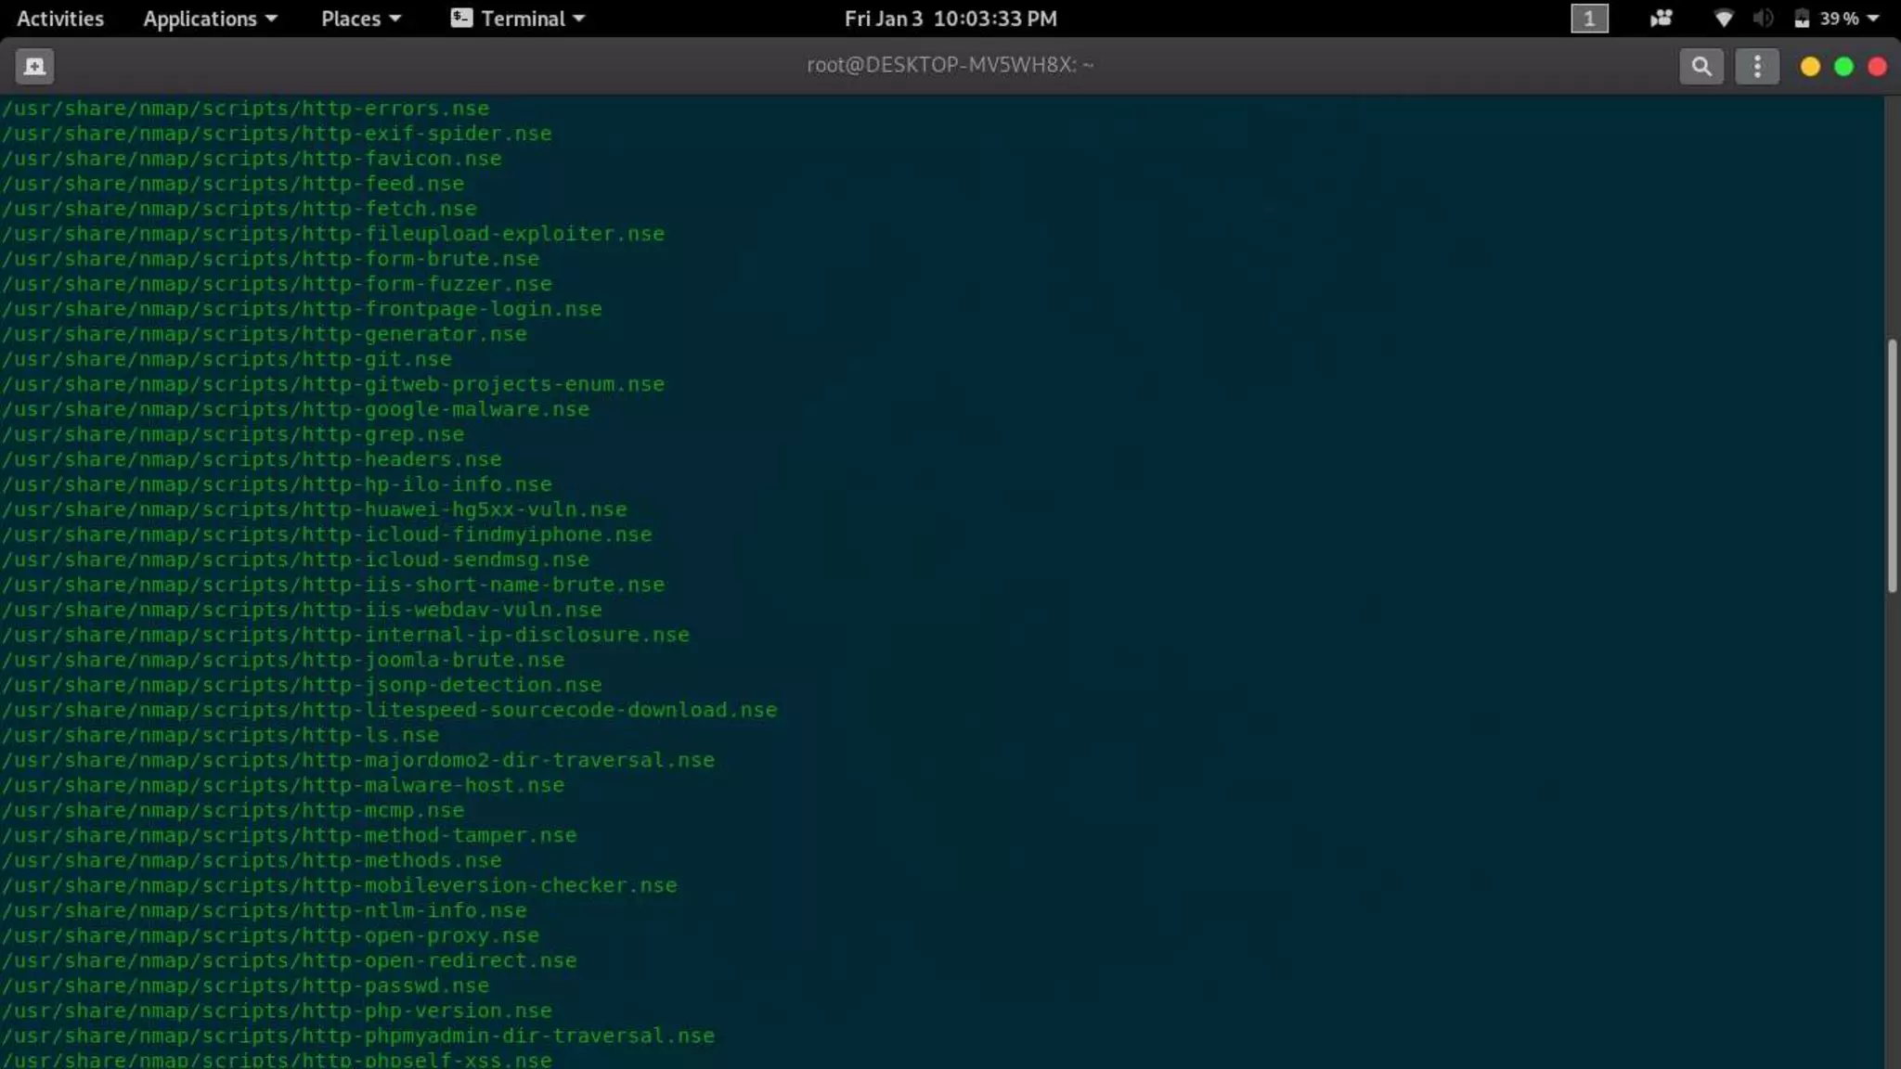The width and height of the screenshot is (1901, 1069).
Task: Select workspace 1 indicator
Action: pos(1589,19)
